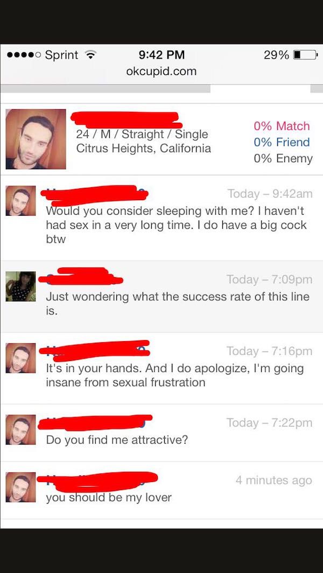Image resolution: width=323 pixels, height=573 pixels.
Task: Click the redacted profile name at top
Action: coord(126,119)
